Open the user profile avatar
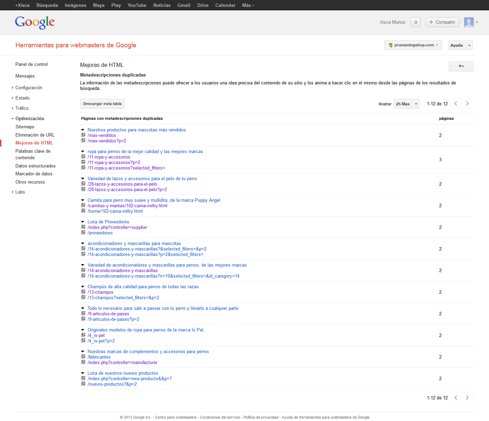The height and width of the screenshot is (421, 489). coord(469,22)
